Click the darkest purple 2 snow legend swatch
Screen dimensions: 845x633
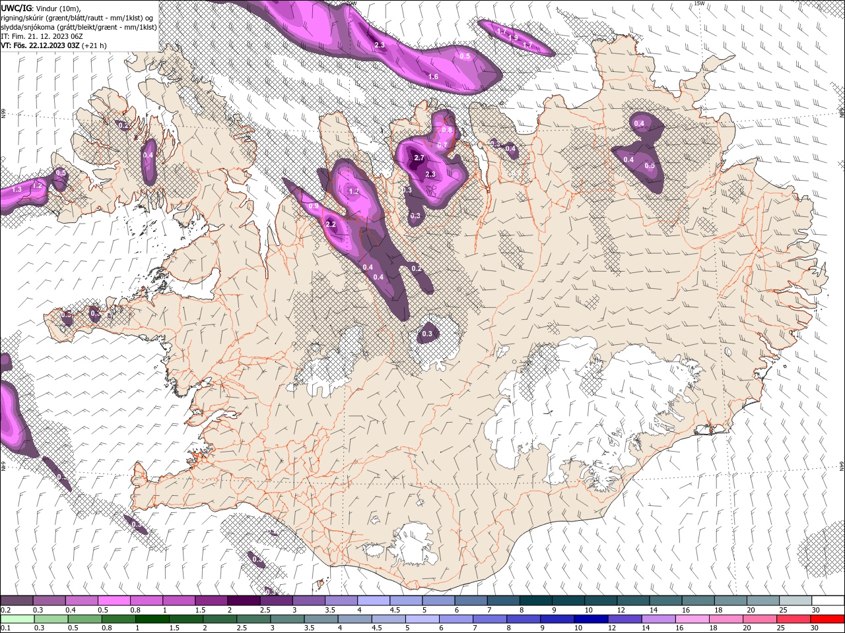[244, 601]
